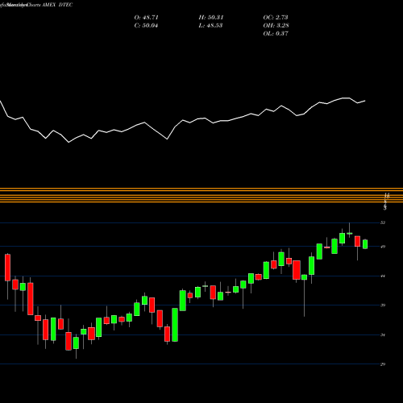Click the 34 price axis label
This screenshot has height=403, width=403.
tap(383, 334)
